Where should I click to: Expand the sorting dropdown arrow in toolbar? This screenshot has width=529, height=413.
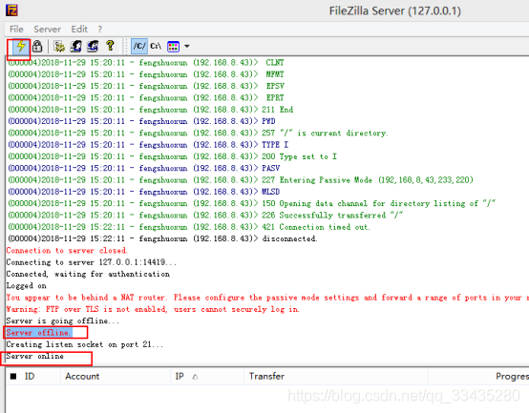tap(186, 47)
